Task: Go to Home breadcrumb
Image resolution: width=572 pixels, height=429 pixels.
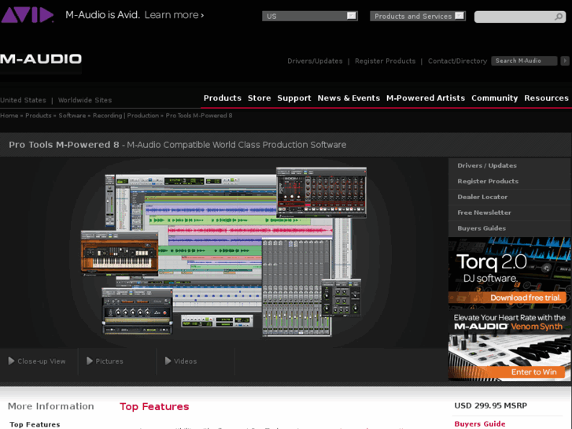Action: (x=9, y=116)
